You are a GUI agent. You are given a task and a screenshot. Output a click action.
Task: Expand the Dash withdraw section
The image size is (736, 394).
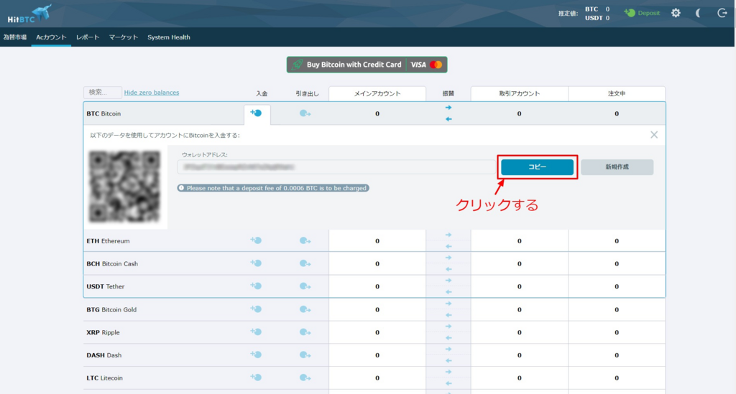pos(305,355)
